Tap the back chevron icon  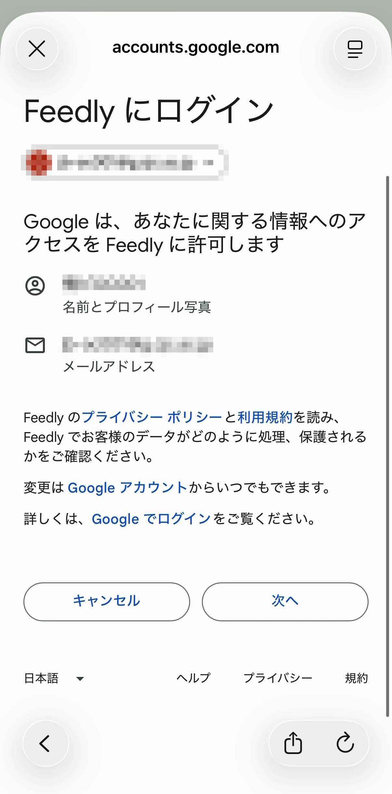tap(45, 743)
